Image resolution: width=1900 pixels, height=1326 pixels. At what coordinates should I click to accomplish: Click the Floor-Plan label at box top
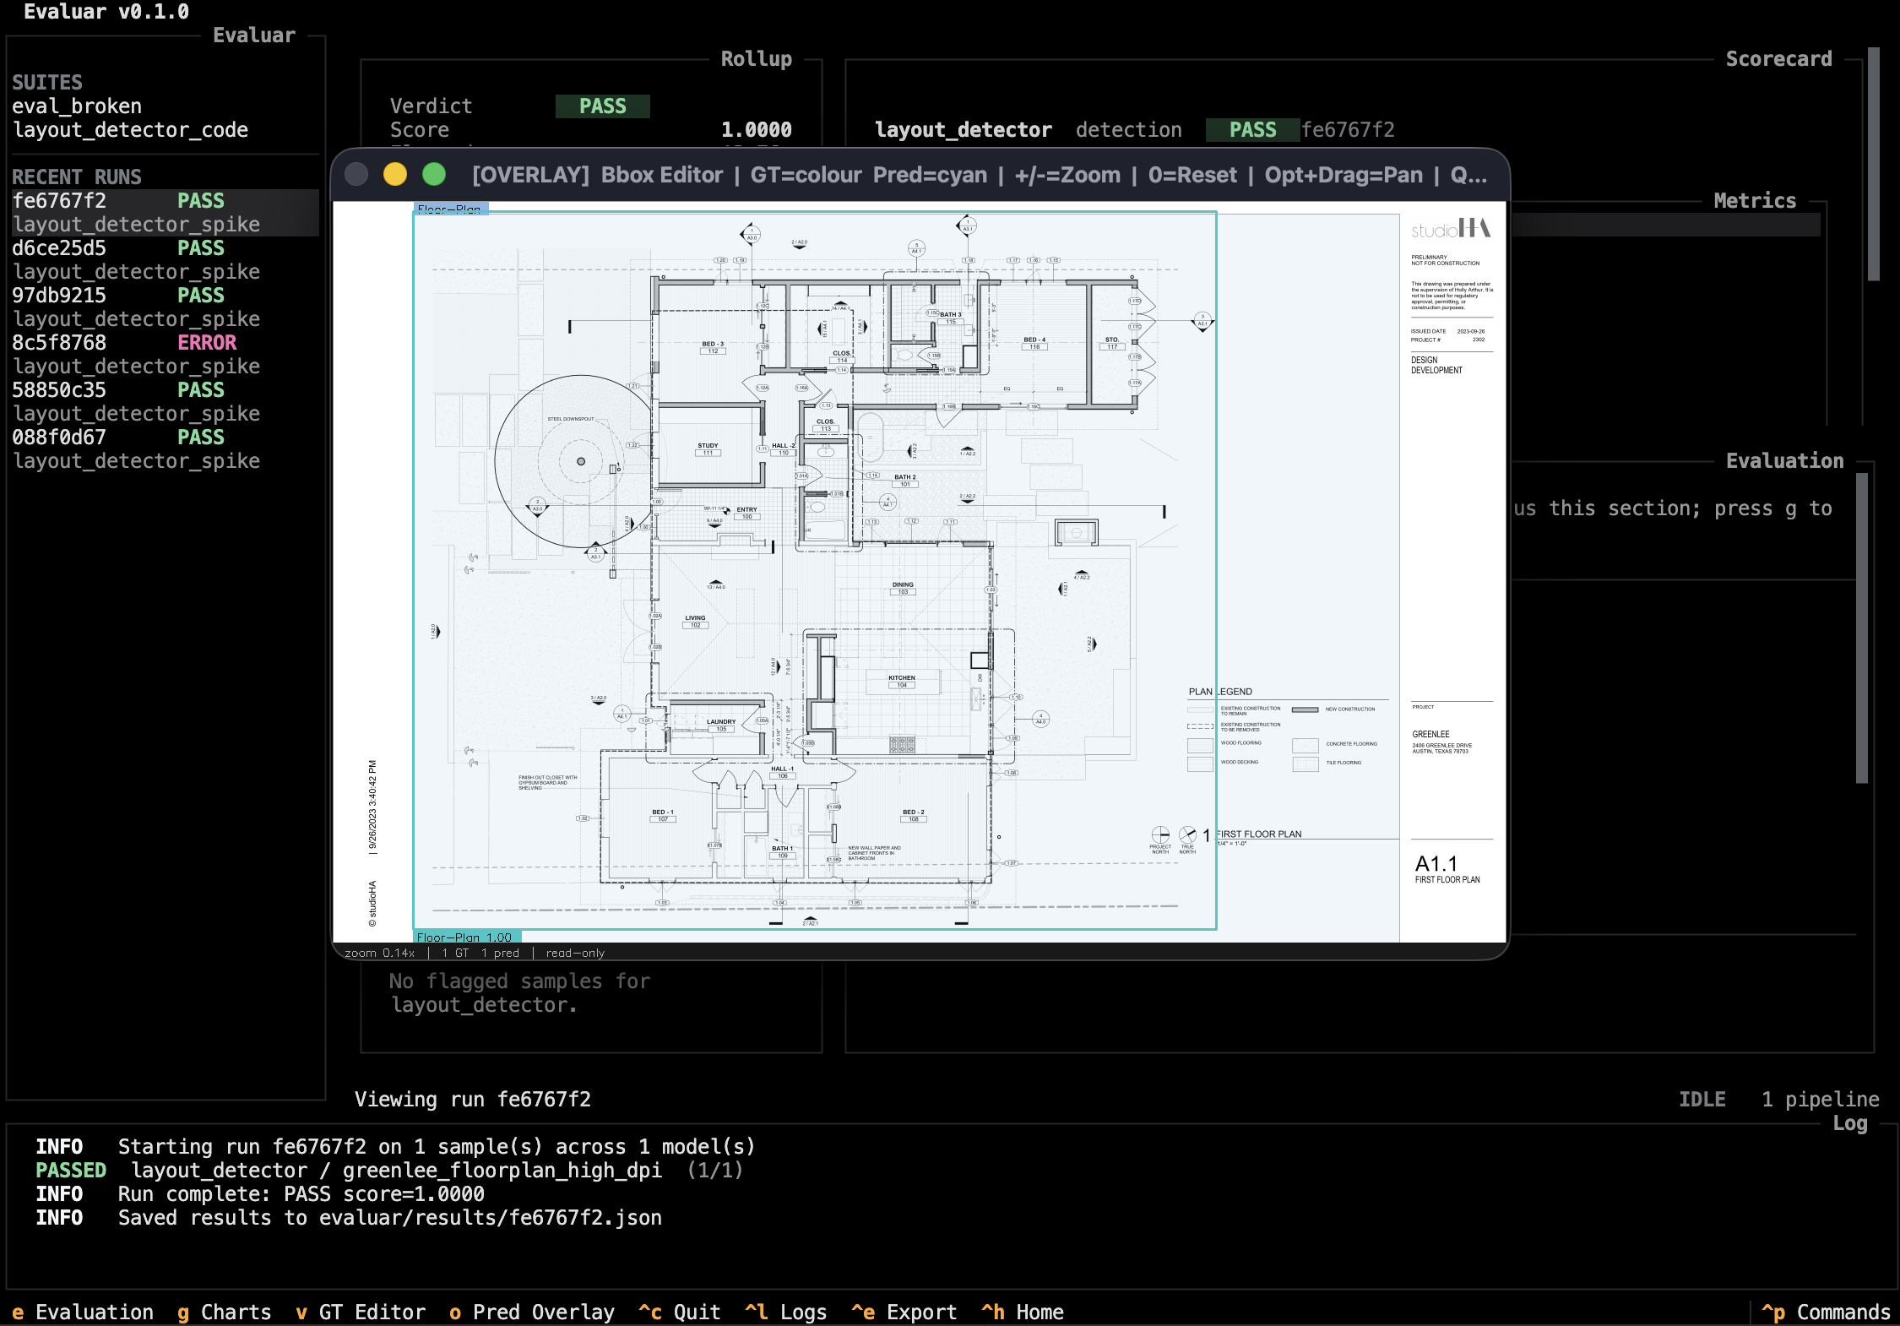pos(450,208)
